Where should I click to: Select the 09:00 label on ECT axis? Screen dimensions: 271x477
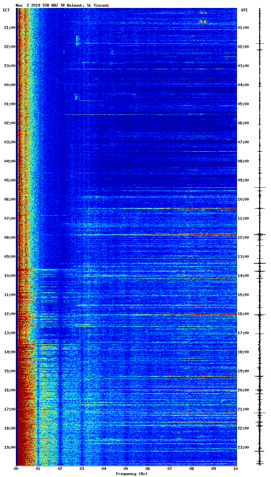pyautogui.click(x=10, y=257)
